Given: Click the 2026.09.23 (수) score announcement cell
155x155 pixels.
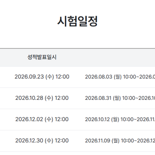Looking at the screenshot, I should coord(42,77).
